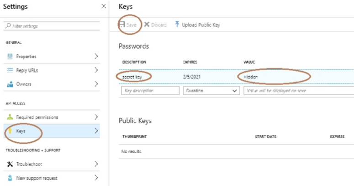This screenshot has height=186, width=354.
Task: Expand the Reply URLs chevron arrow
Action: click(x=96, y=70)
